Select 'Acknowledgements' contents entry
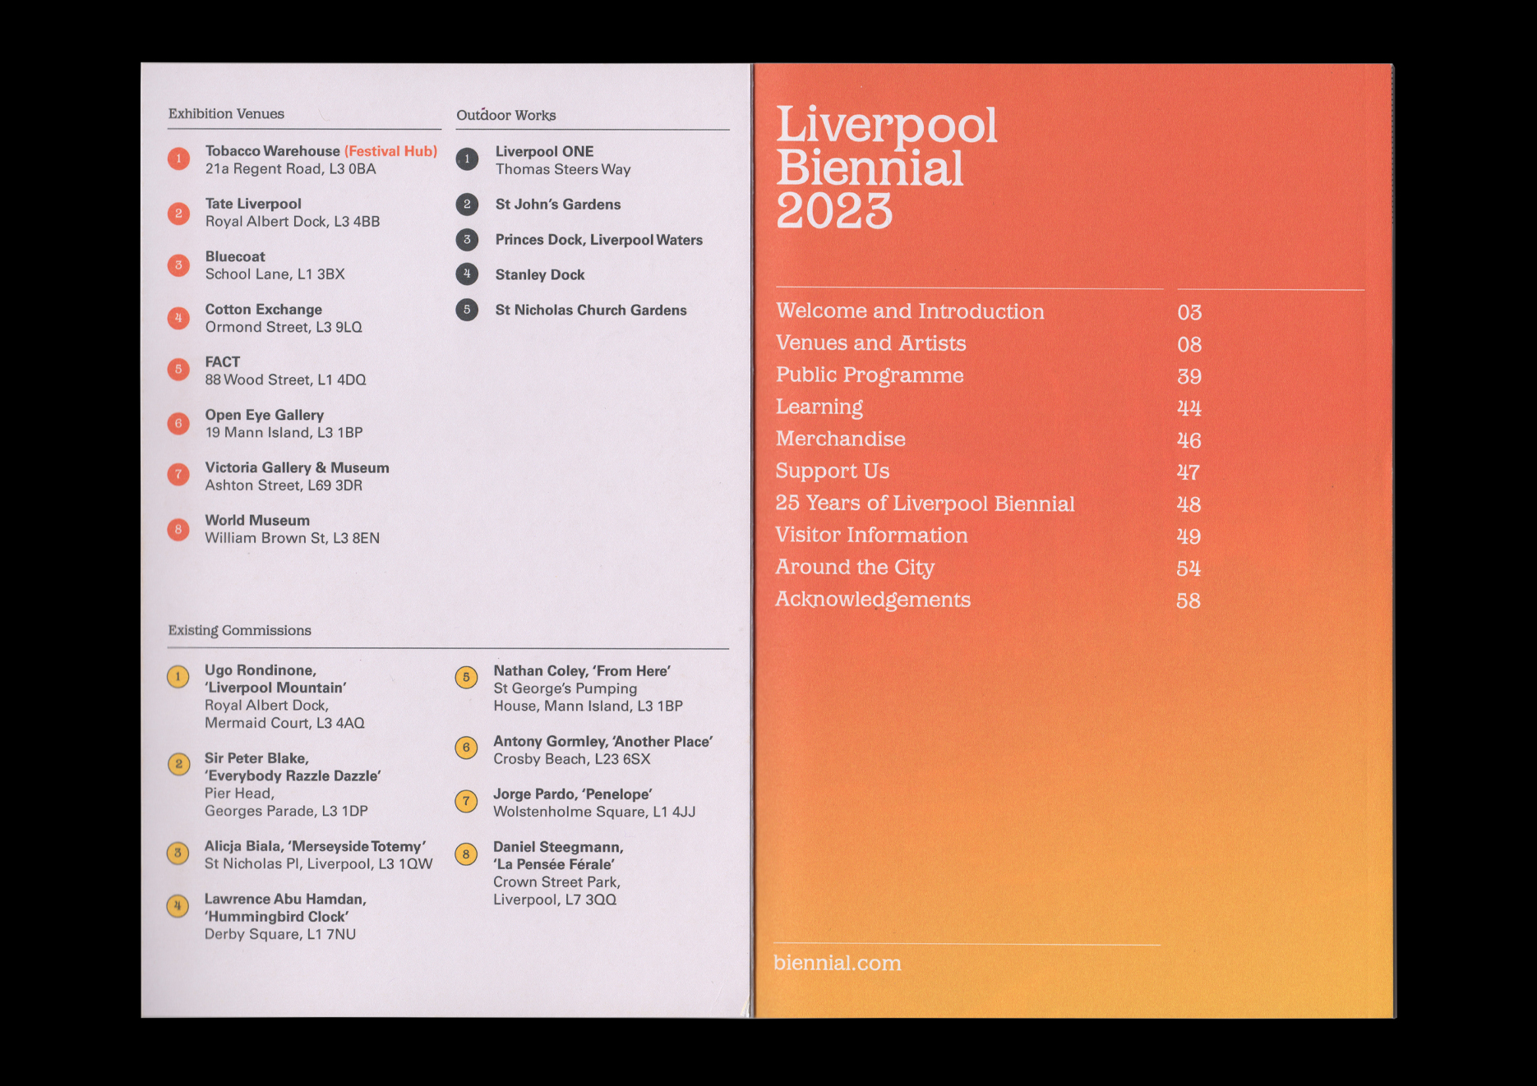1537x1086 pixels. point(874,600)
